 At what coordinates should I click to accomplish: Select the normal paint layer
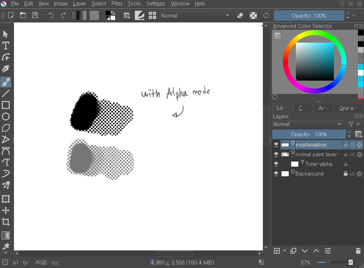click(317, 154)
